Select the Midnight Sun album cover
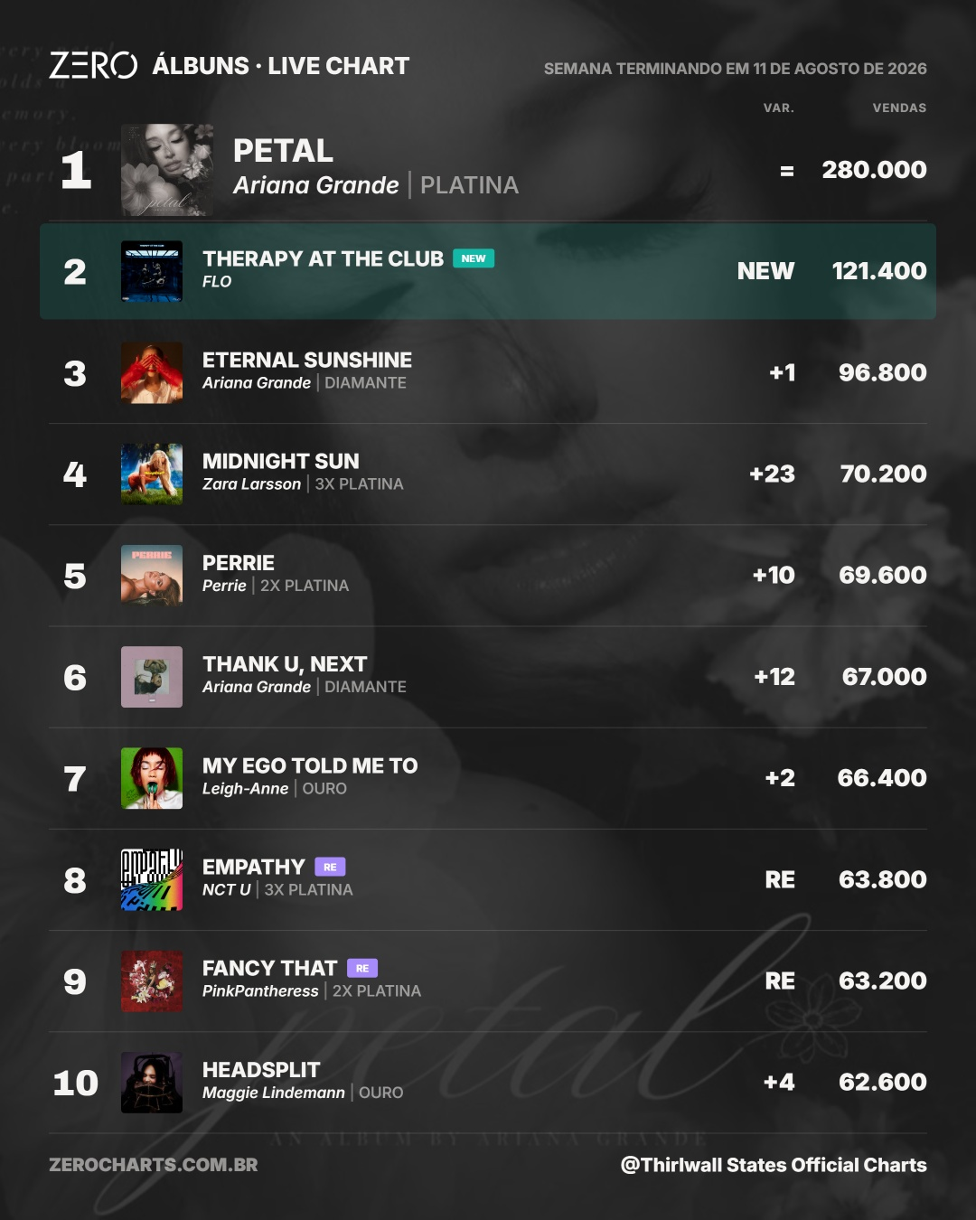 (x=152, y=474)
